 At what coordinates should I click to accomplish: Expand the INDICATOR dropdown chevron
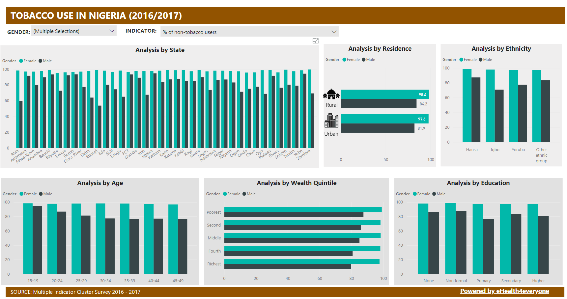[334, 32]
